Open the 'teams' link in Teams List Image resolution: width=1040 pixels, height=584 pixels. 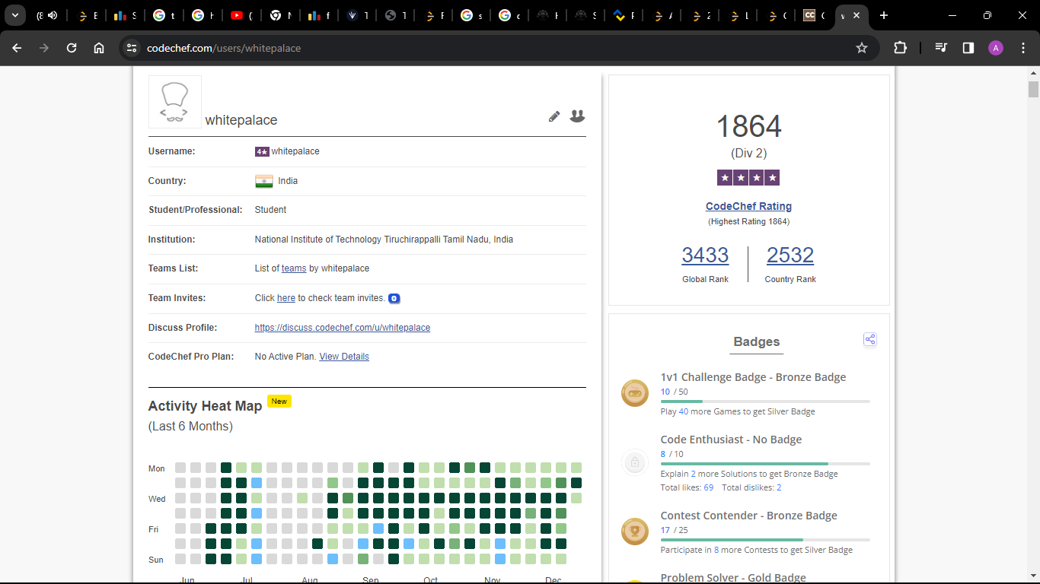tap(294, 268)
